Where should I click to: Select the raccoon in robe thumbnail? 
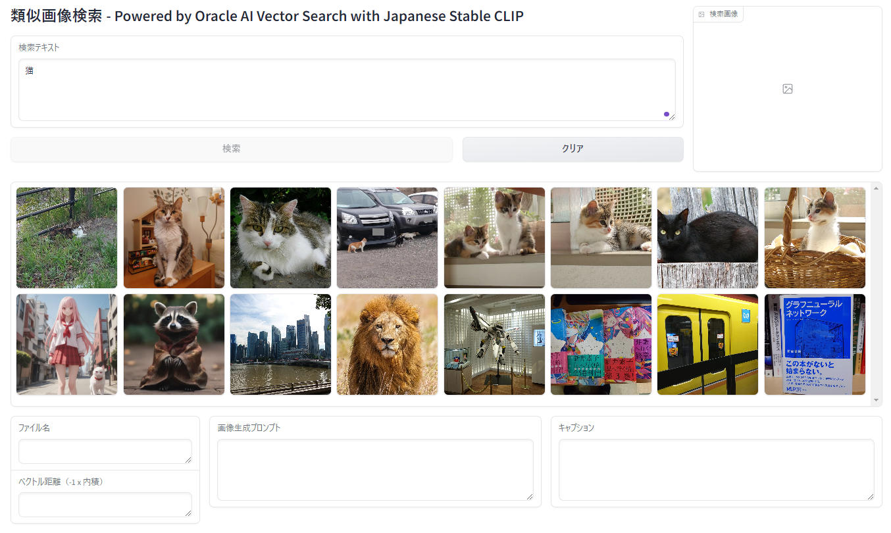pos(174,344)
